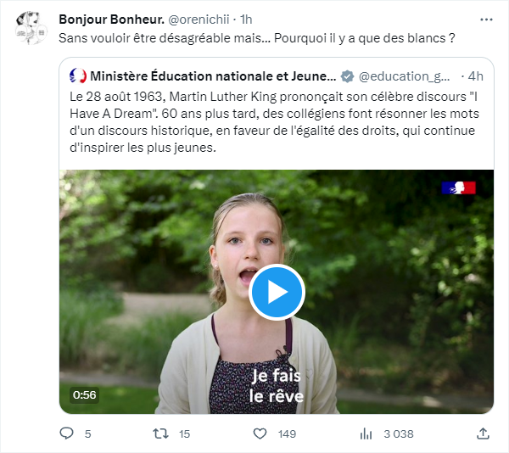Click the Ministère Éducation nationale avatar
This screenshot has width=509, height=453.
tap(78, 75)
